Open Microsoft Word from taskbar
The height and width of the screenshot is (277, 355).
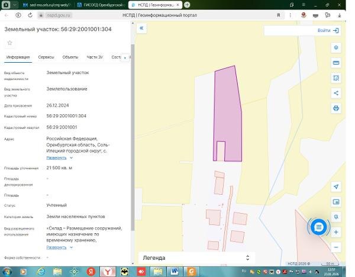[175, 271]
